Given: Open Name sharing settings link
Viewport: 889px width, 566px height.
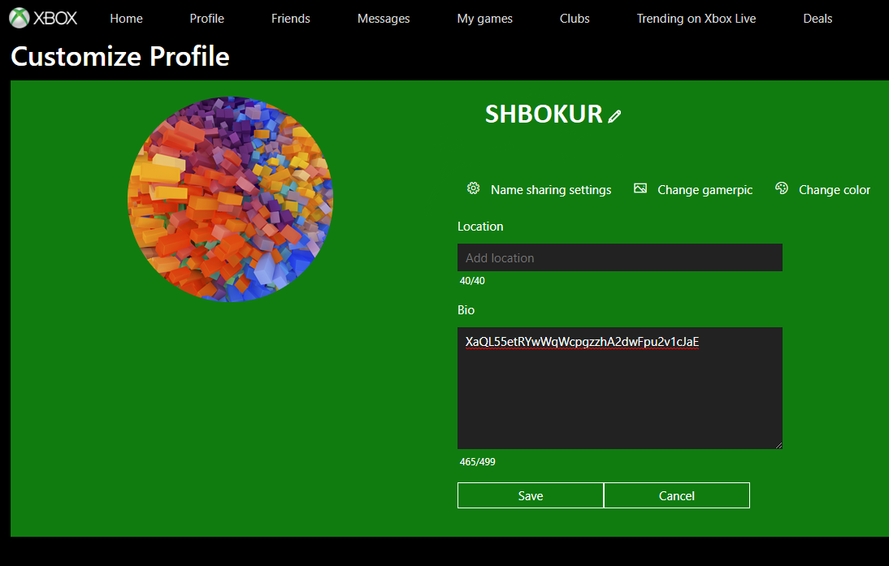Looking at the screenshot, I should pos(551,190).
